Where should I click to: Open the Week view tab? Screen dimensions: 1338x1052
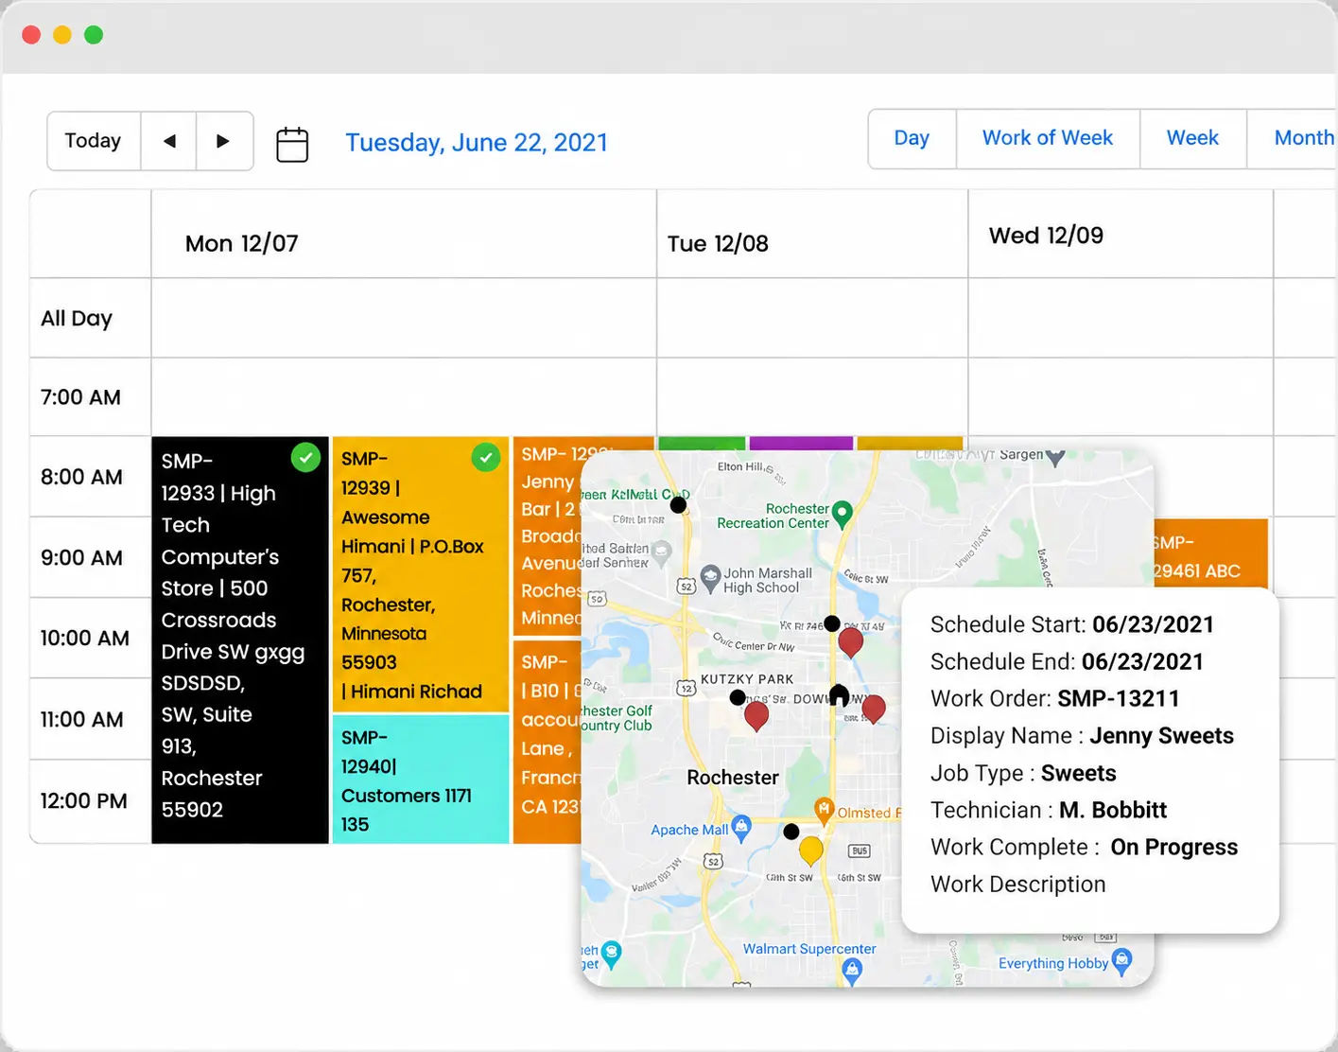[x=1192, y=138]
